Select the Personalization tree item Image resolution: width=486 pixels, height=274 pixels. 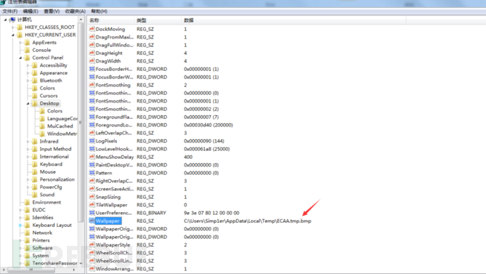coord(57,179)
